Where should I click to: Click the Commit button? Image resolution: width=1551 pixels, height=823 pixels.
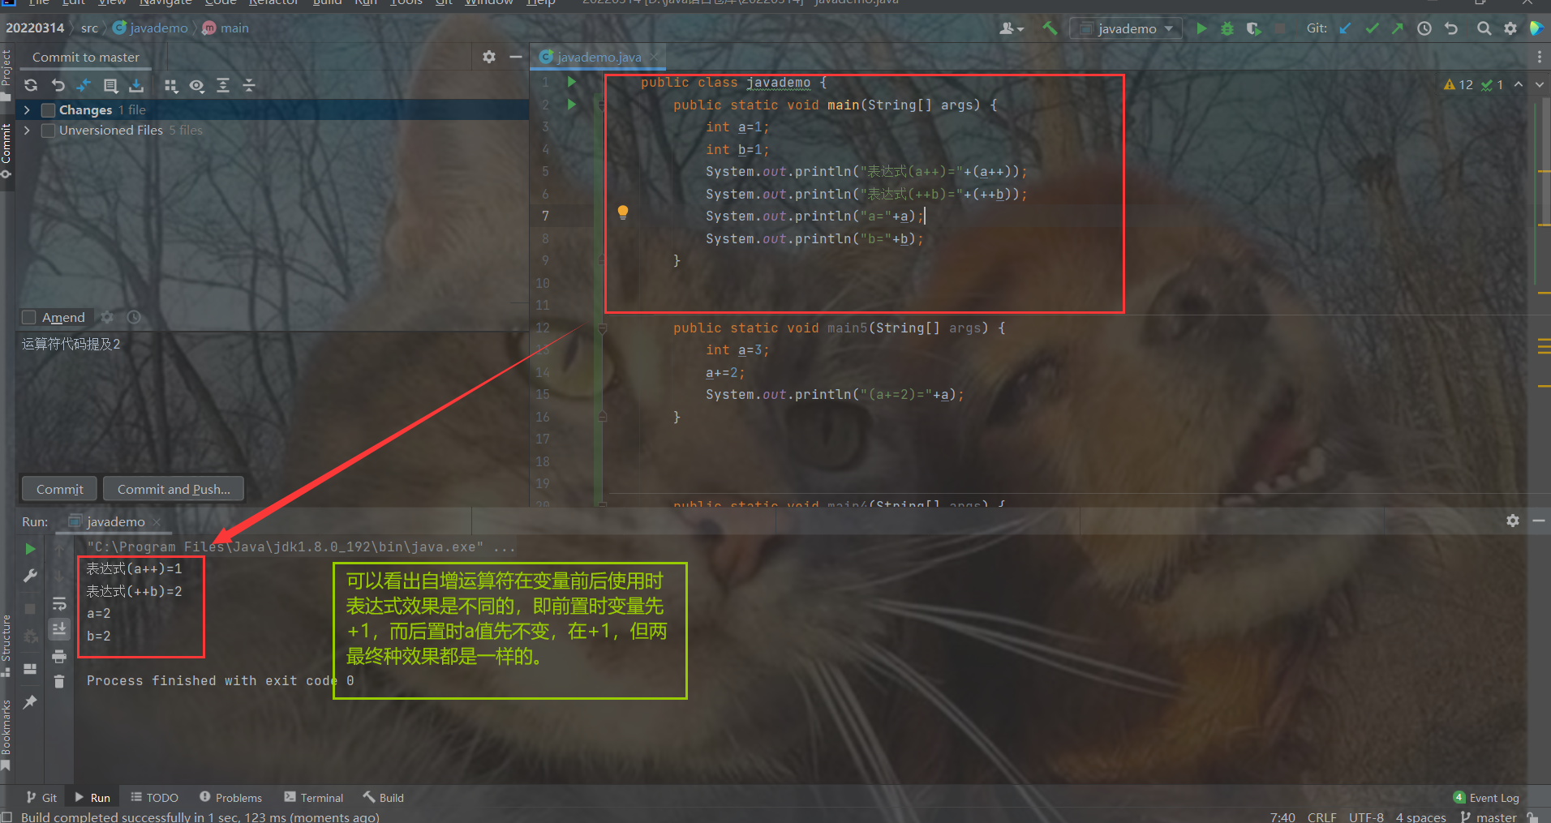pos(59,489)
